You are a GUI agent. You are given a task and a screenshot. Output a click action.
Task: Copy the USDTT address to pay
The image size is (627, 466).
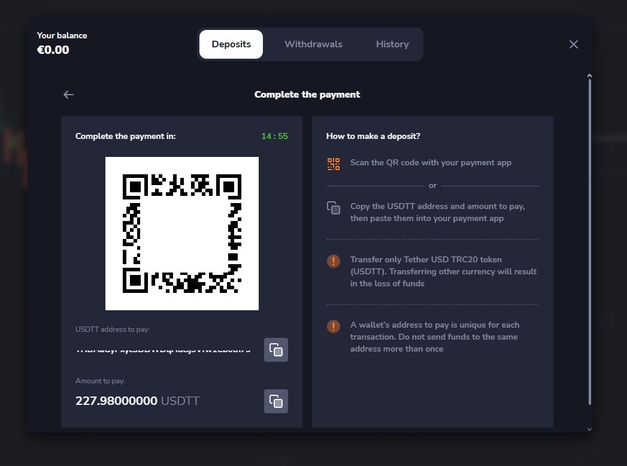point(276,350)
